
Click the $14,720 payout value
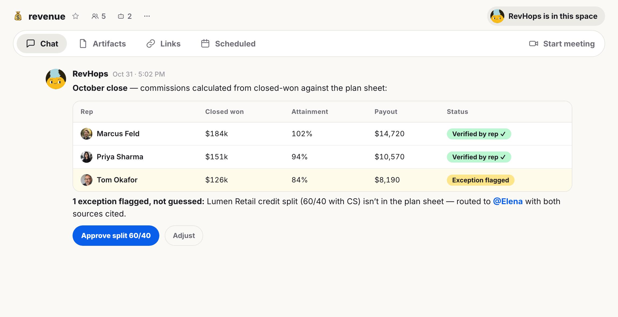coord(389,134)
